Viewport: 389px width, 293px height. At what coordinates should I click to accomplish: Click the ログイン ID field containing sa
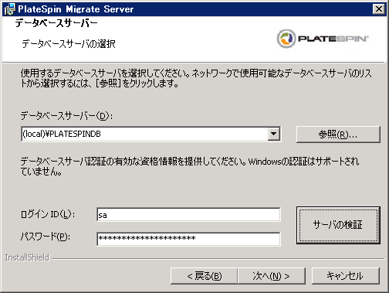(x=188, y=215)
